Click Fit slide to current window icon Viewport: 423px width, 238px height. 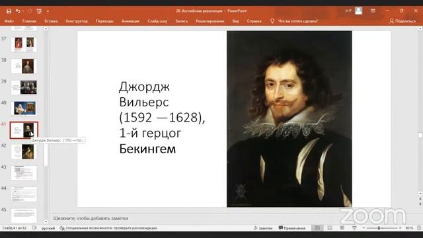[419, 228]
